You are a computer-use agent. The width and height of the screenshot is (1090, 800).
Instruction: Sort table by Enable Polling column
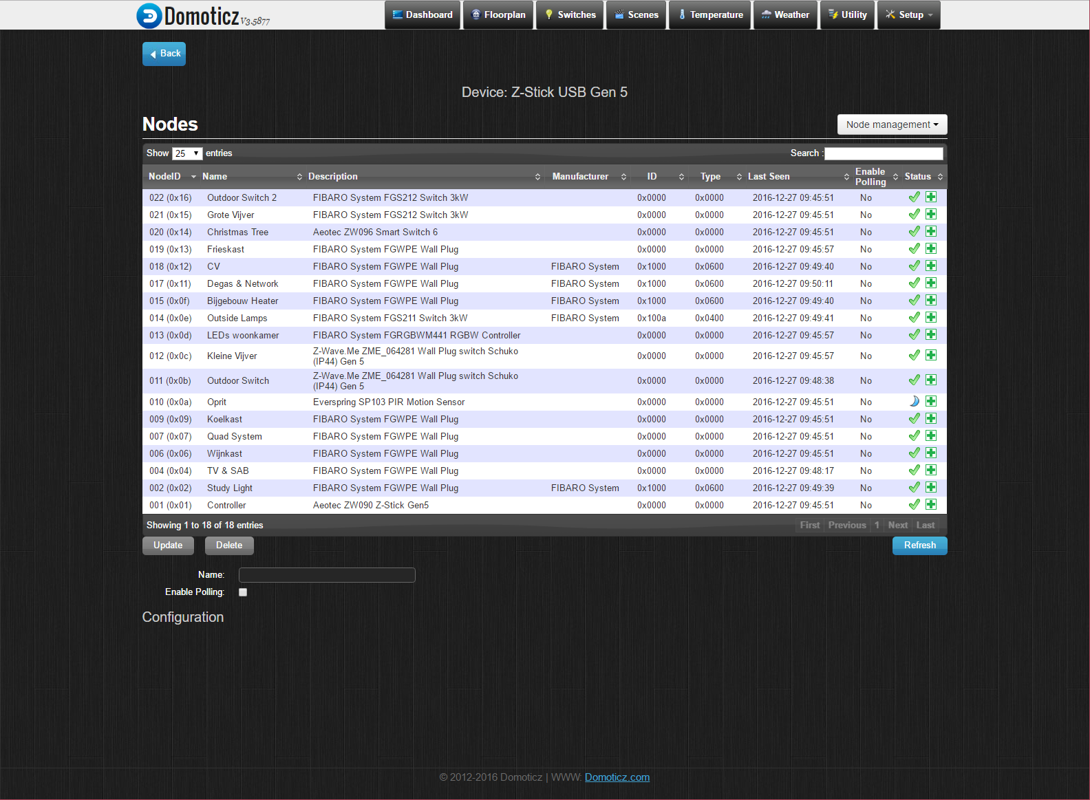pyautogui.click(x=876, y=177)
